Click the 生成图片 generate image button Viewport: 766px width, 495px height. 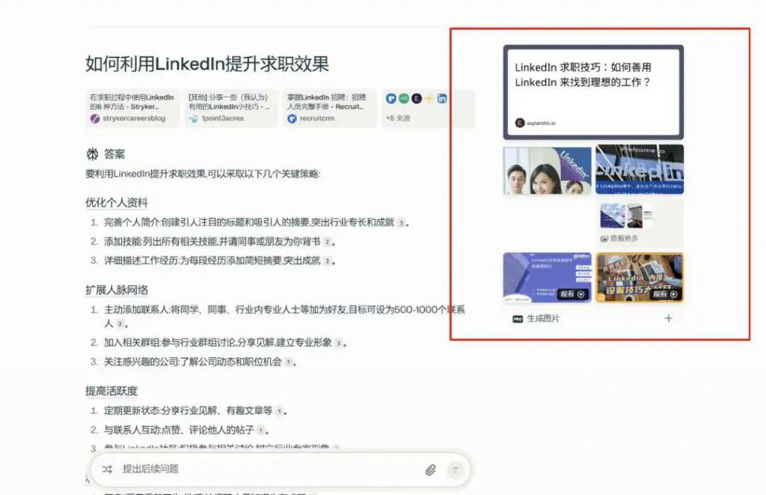(542, 318)
